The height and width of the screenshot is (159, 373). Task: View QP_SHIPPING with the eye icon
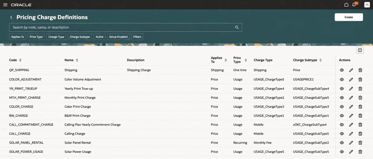click(342, 70)
